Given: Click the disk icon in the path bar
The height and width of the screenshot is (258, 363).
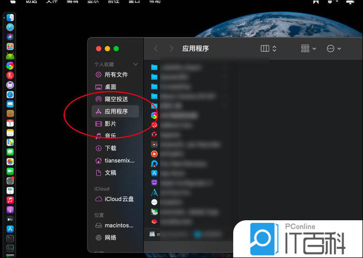Looking at the screenshot, I should pos(152,234).
